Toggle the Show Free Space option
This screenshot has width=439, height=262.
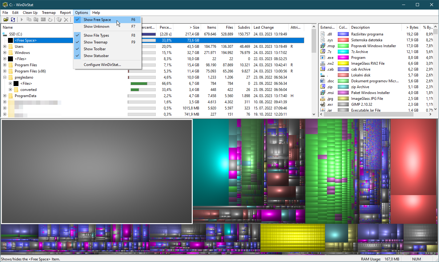97,20
